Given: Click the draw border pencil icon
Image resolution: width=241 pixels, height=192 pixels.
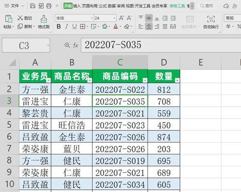Looking at the screenshot, I should (x=94, y=26).
